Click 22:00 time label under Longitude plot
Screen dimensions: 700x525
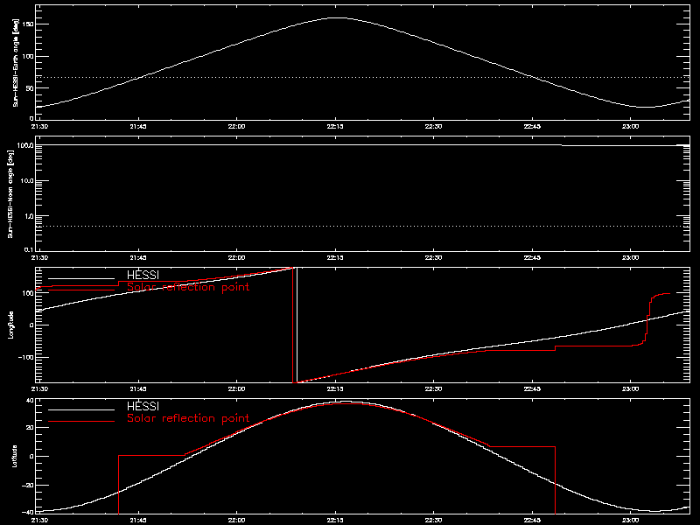point(236,388)
